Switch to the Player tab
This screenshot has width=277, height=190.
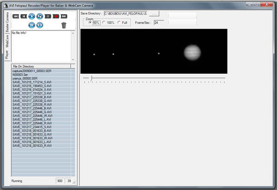[x=7, y=55]
